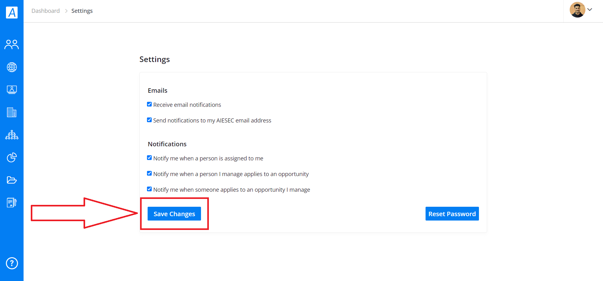This screenshot has height=281, width=603.
Task: Expand the profile dropdown chevron
Action: [x=590, y=10]
